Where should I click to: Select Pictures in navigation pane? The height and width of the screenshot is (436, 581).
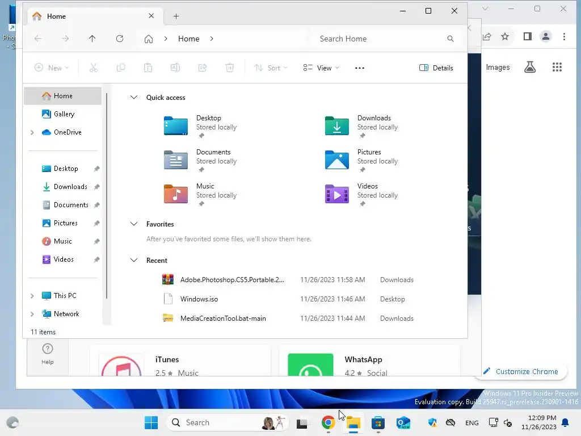62,223
